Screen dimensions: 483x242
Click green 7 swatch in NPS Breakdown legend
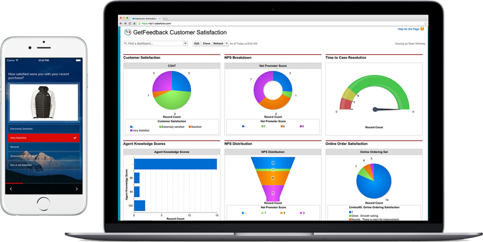[x=262, y=126]
